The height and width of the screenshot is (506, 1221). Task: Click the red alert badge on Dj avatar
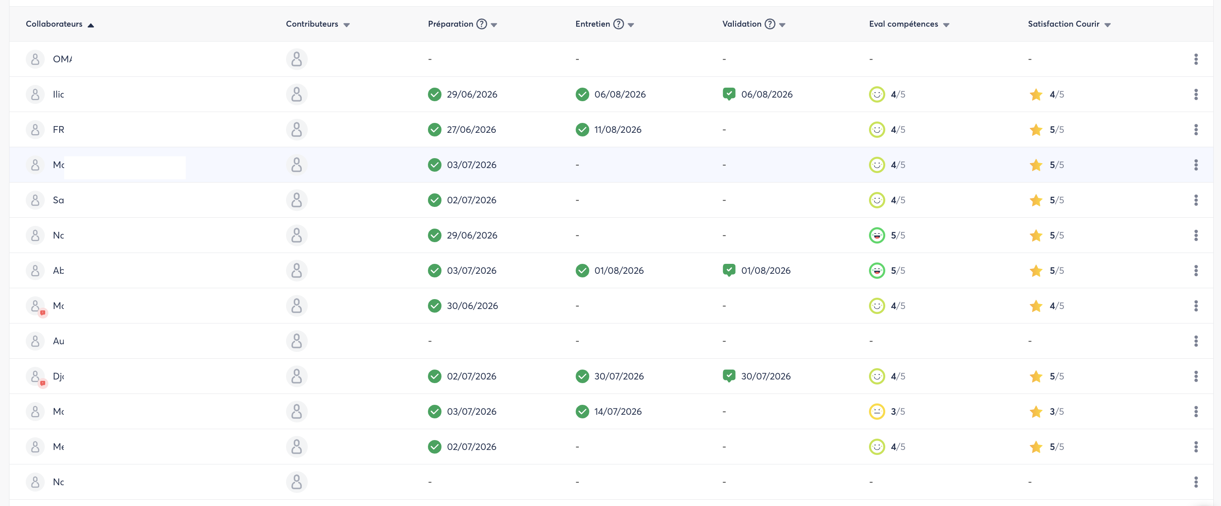42,383
